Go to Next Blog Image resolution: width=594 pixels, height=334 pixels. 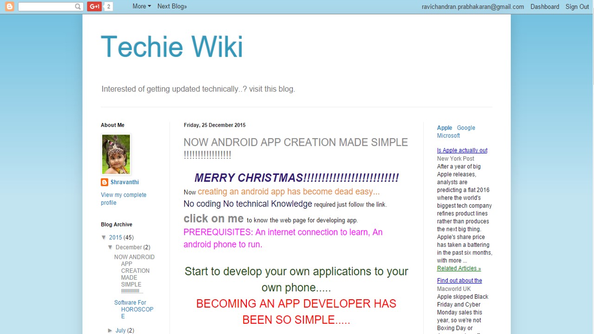[172, 6]
